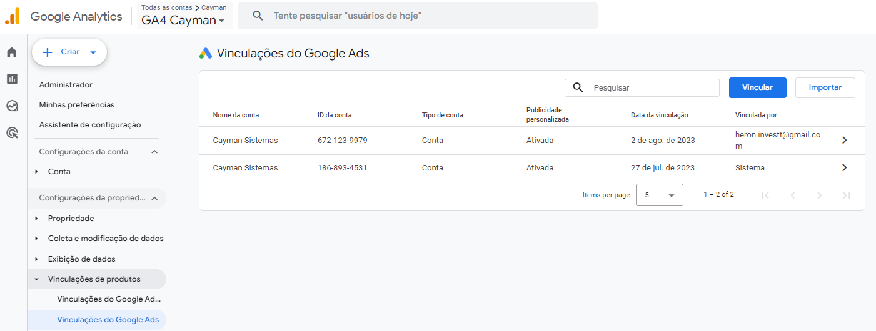Click Data da vinculação column header
876x331 pixels.
point(660,115)
